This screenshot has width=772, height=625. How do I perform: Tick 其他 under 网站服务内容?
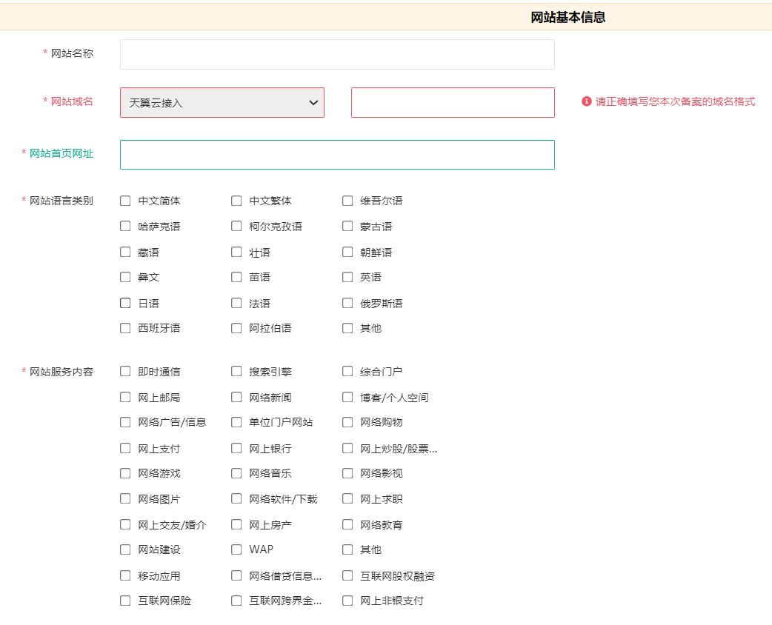[x=347, y=549]
